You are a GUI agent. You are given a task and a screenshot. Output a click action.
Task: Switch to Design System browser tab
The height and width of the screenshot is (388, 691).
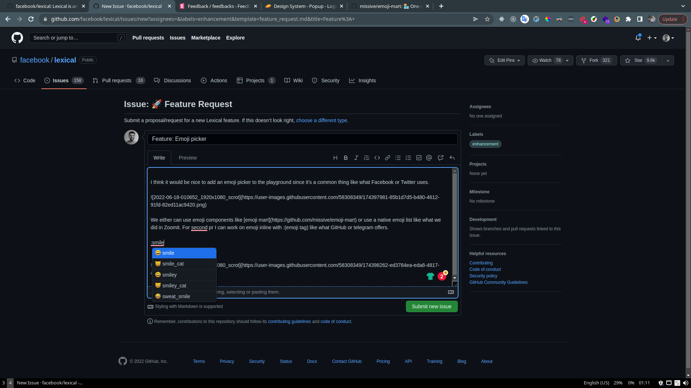[304, 6]
